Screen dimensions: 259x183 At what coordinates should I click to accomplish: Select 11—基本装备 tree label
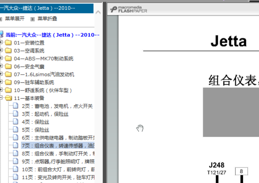click(29, 98)
